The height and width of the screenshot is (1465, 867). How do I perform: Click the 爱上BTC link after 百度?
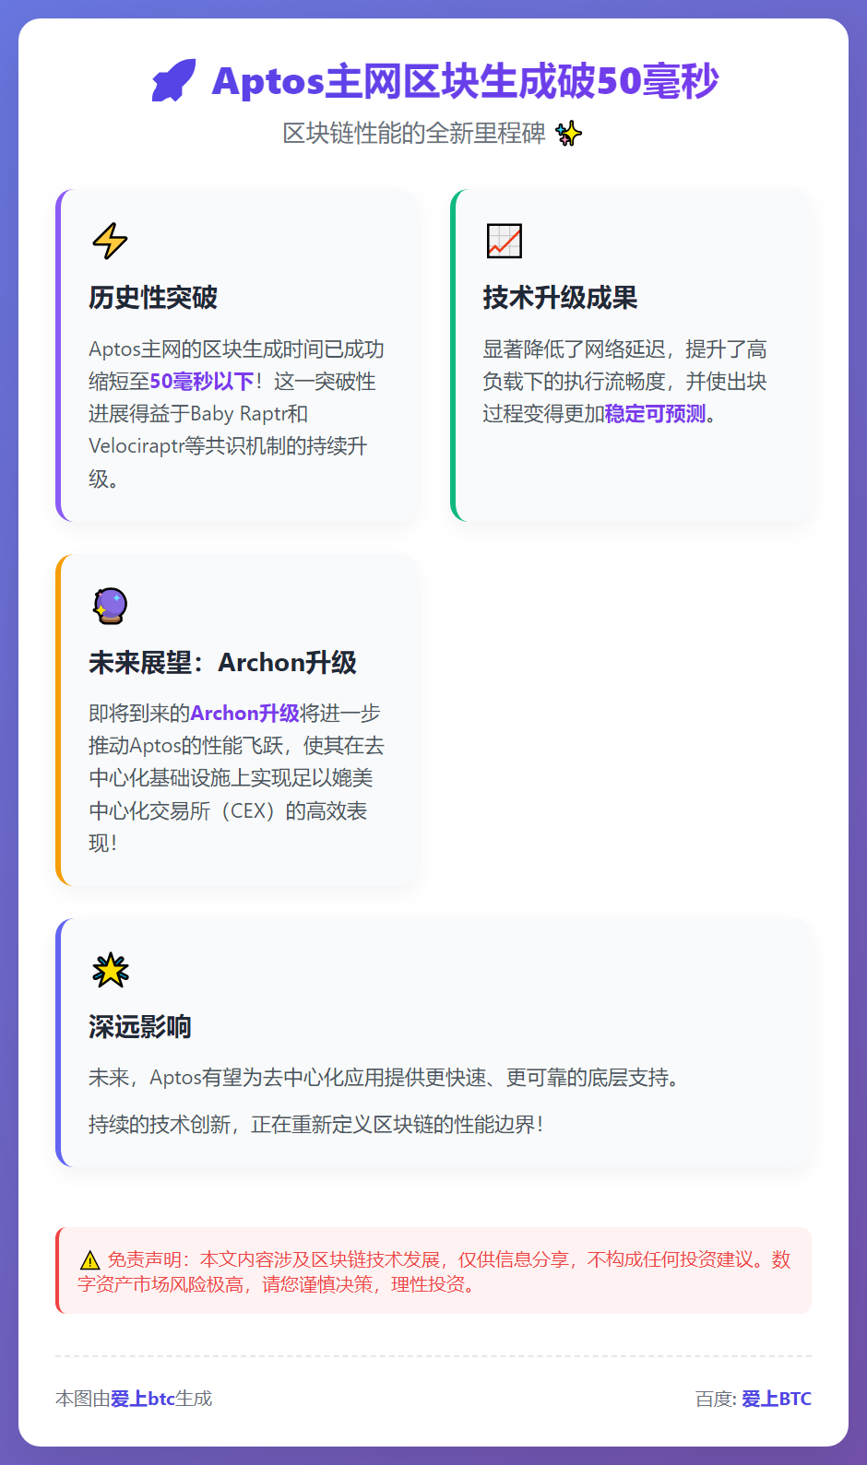coord(777,1399)
